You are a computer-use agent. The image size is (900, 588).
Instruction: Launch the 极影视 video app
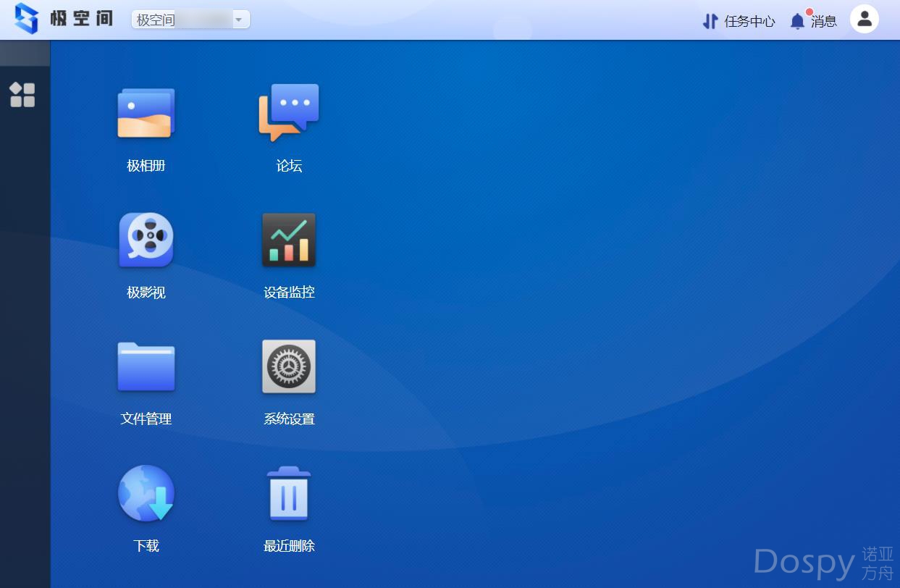(146, 240)
